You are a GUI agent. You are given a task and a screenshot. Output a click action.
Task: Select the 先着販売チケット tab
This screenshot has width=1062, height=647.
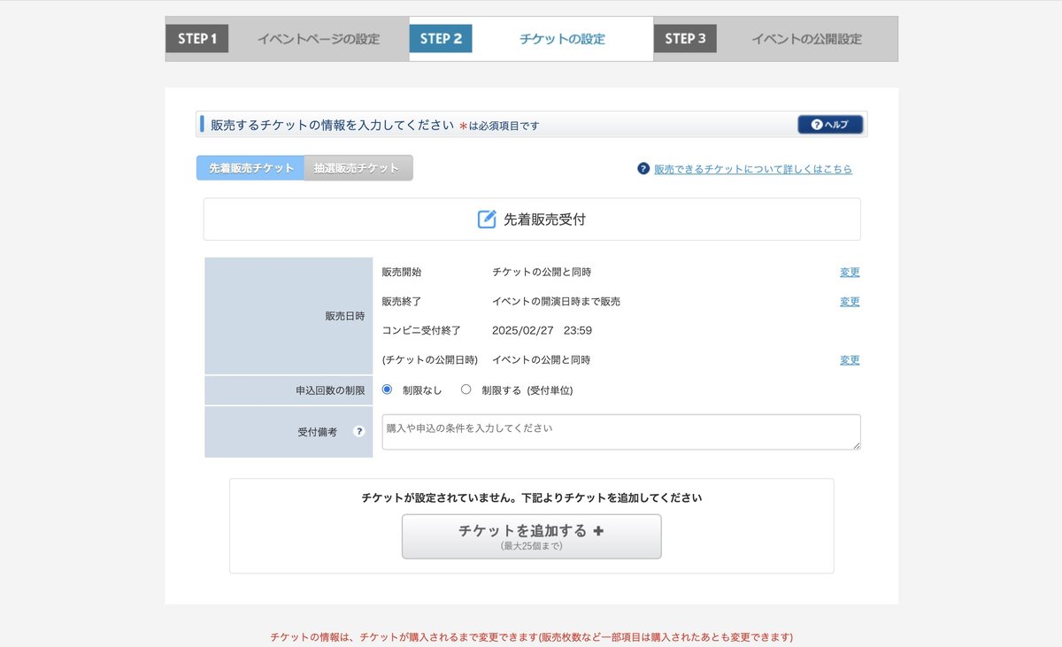tap(250, 167)
